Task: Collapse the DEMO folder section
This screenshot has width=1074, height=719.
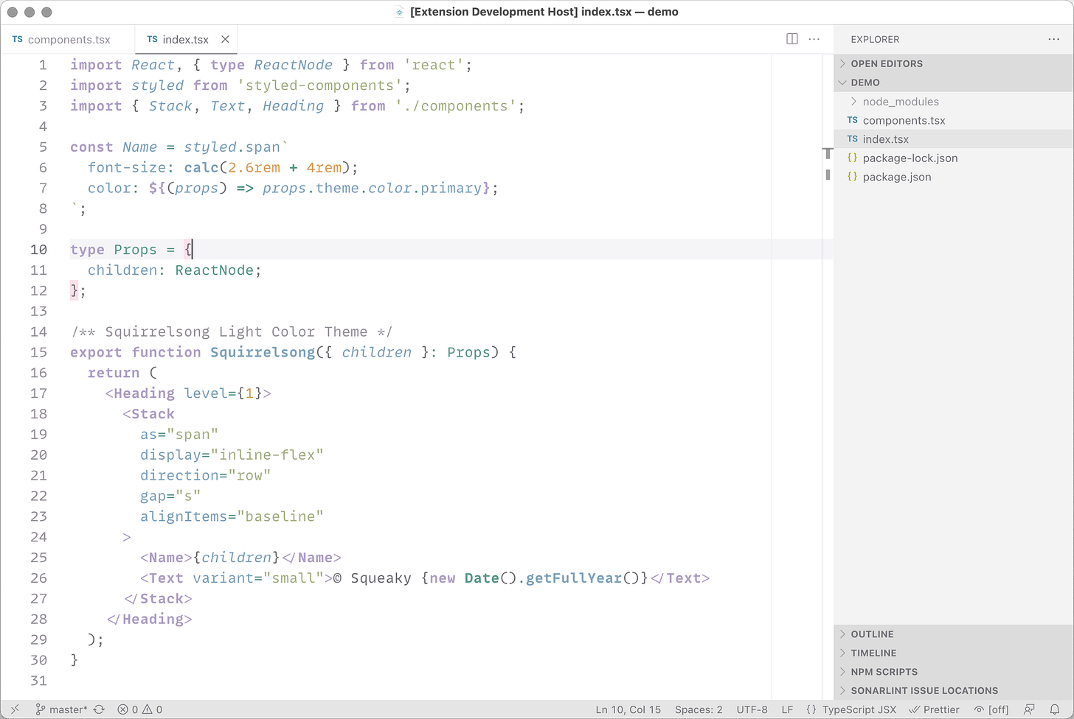Action: pos(954,83)
